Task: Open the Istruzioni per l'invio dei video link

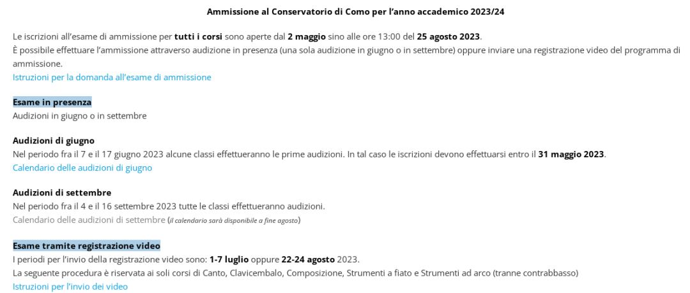Action: click(70, 287)
